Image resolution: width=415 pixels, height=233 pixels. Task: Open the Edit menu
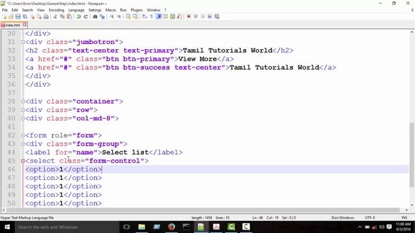coord(15,10)
